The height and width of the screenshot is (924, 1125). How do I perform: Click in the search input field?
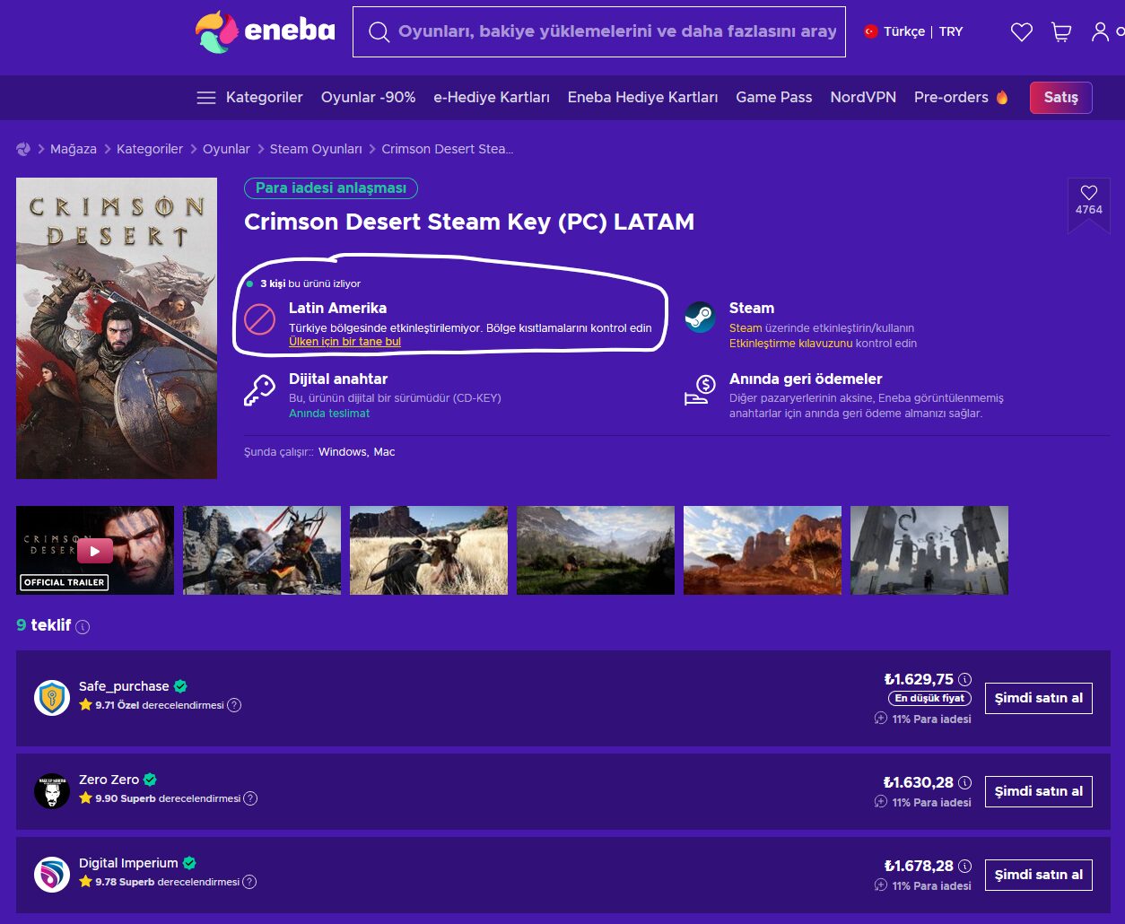[x=617, y=32]
